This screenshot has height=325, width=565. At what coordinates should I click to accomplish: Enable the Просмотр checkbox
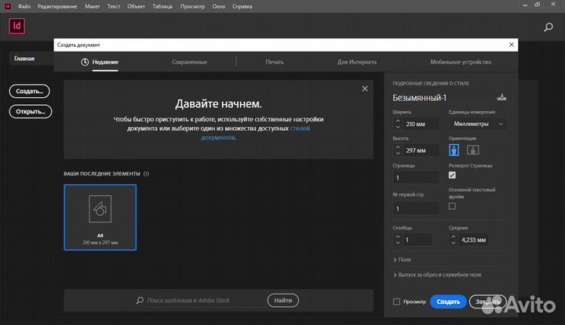[x=396, y=302]
